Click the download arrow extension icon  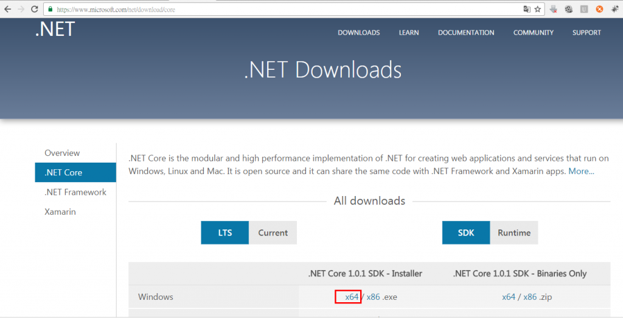[553, 9]
